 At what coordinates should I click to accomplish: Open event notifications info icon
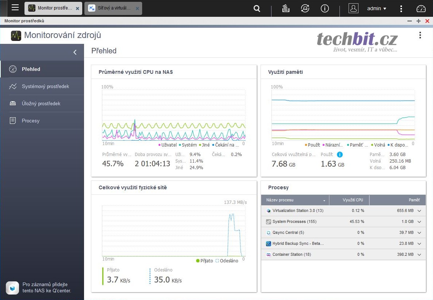[325, 8]
